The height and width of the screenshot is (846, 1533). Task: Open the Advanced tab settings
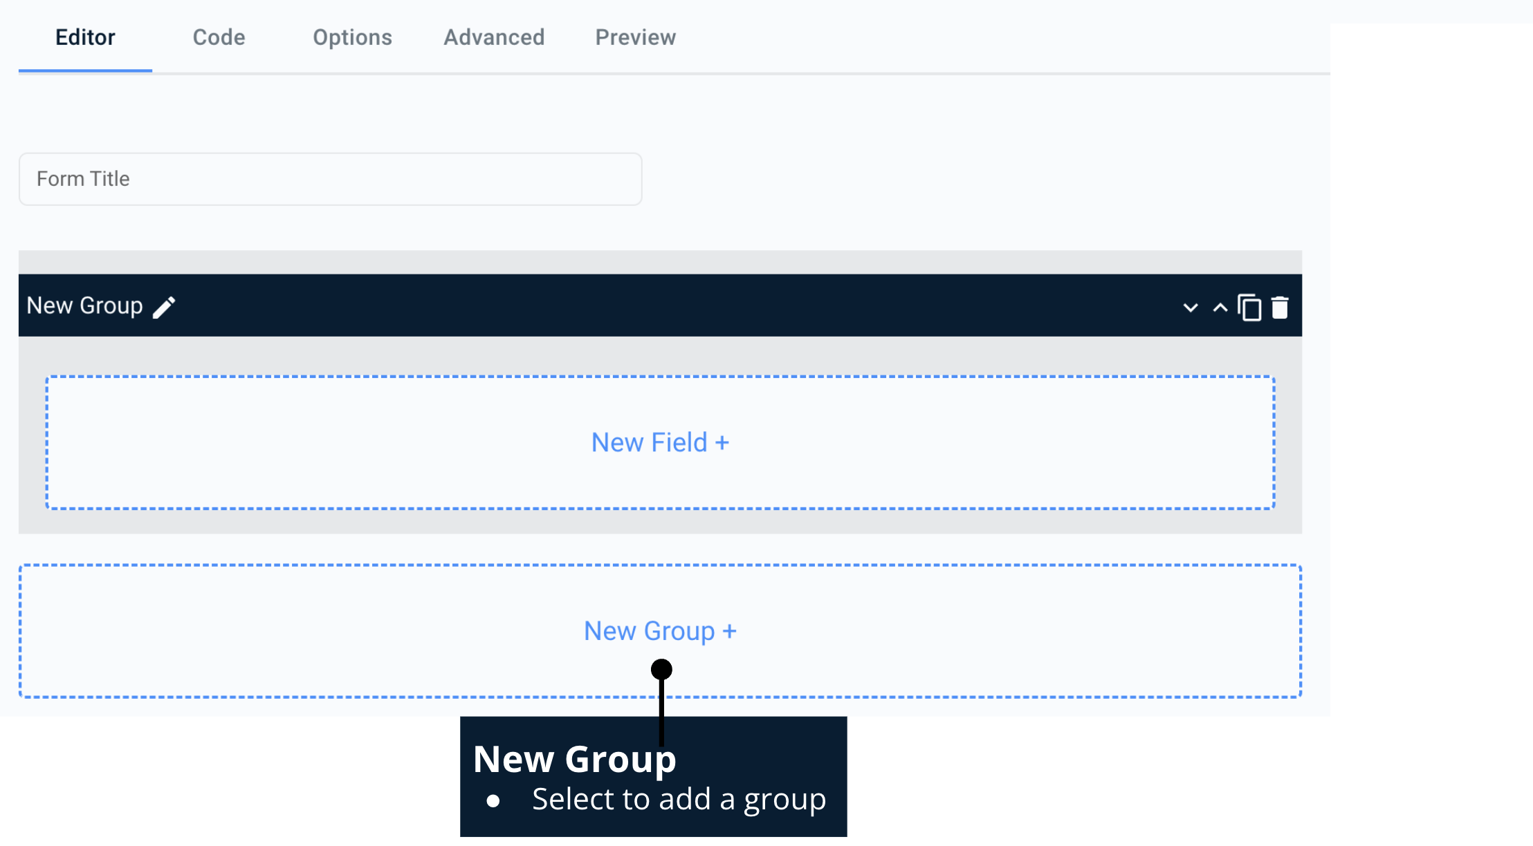(x=493, y=37)
